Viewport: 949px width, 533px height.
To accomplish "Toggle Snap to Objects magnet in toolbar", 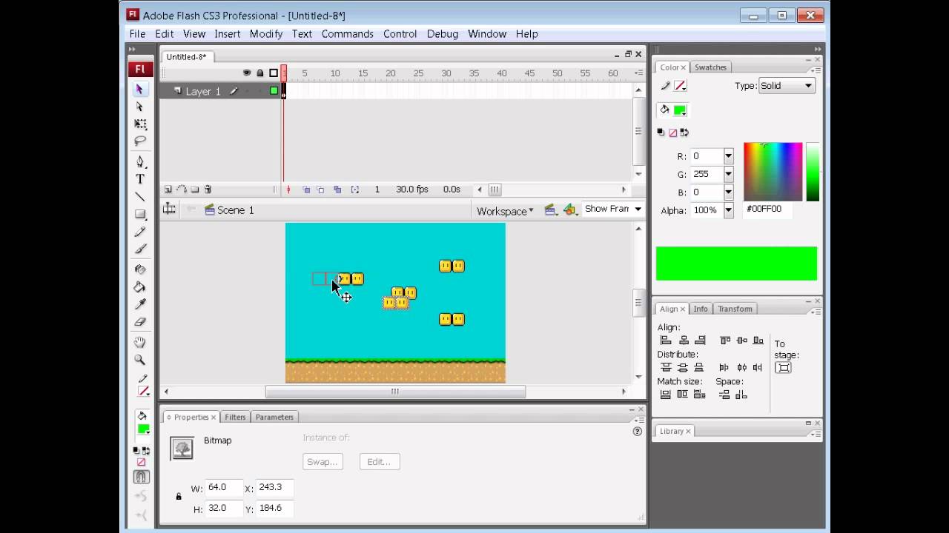I will pyautogui.click(x=141, y=477).
